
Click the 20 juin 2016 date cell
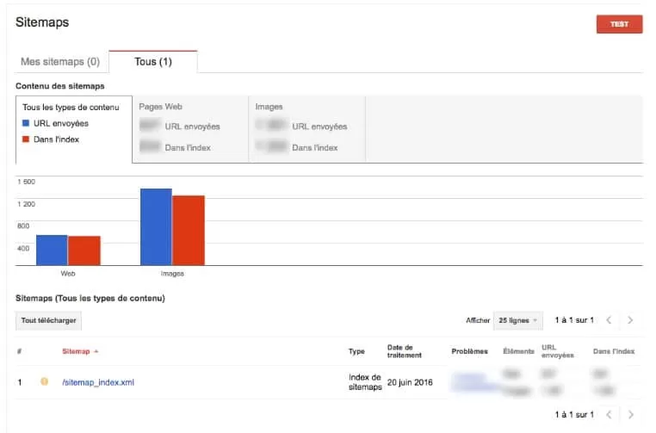pos(410,382)
